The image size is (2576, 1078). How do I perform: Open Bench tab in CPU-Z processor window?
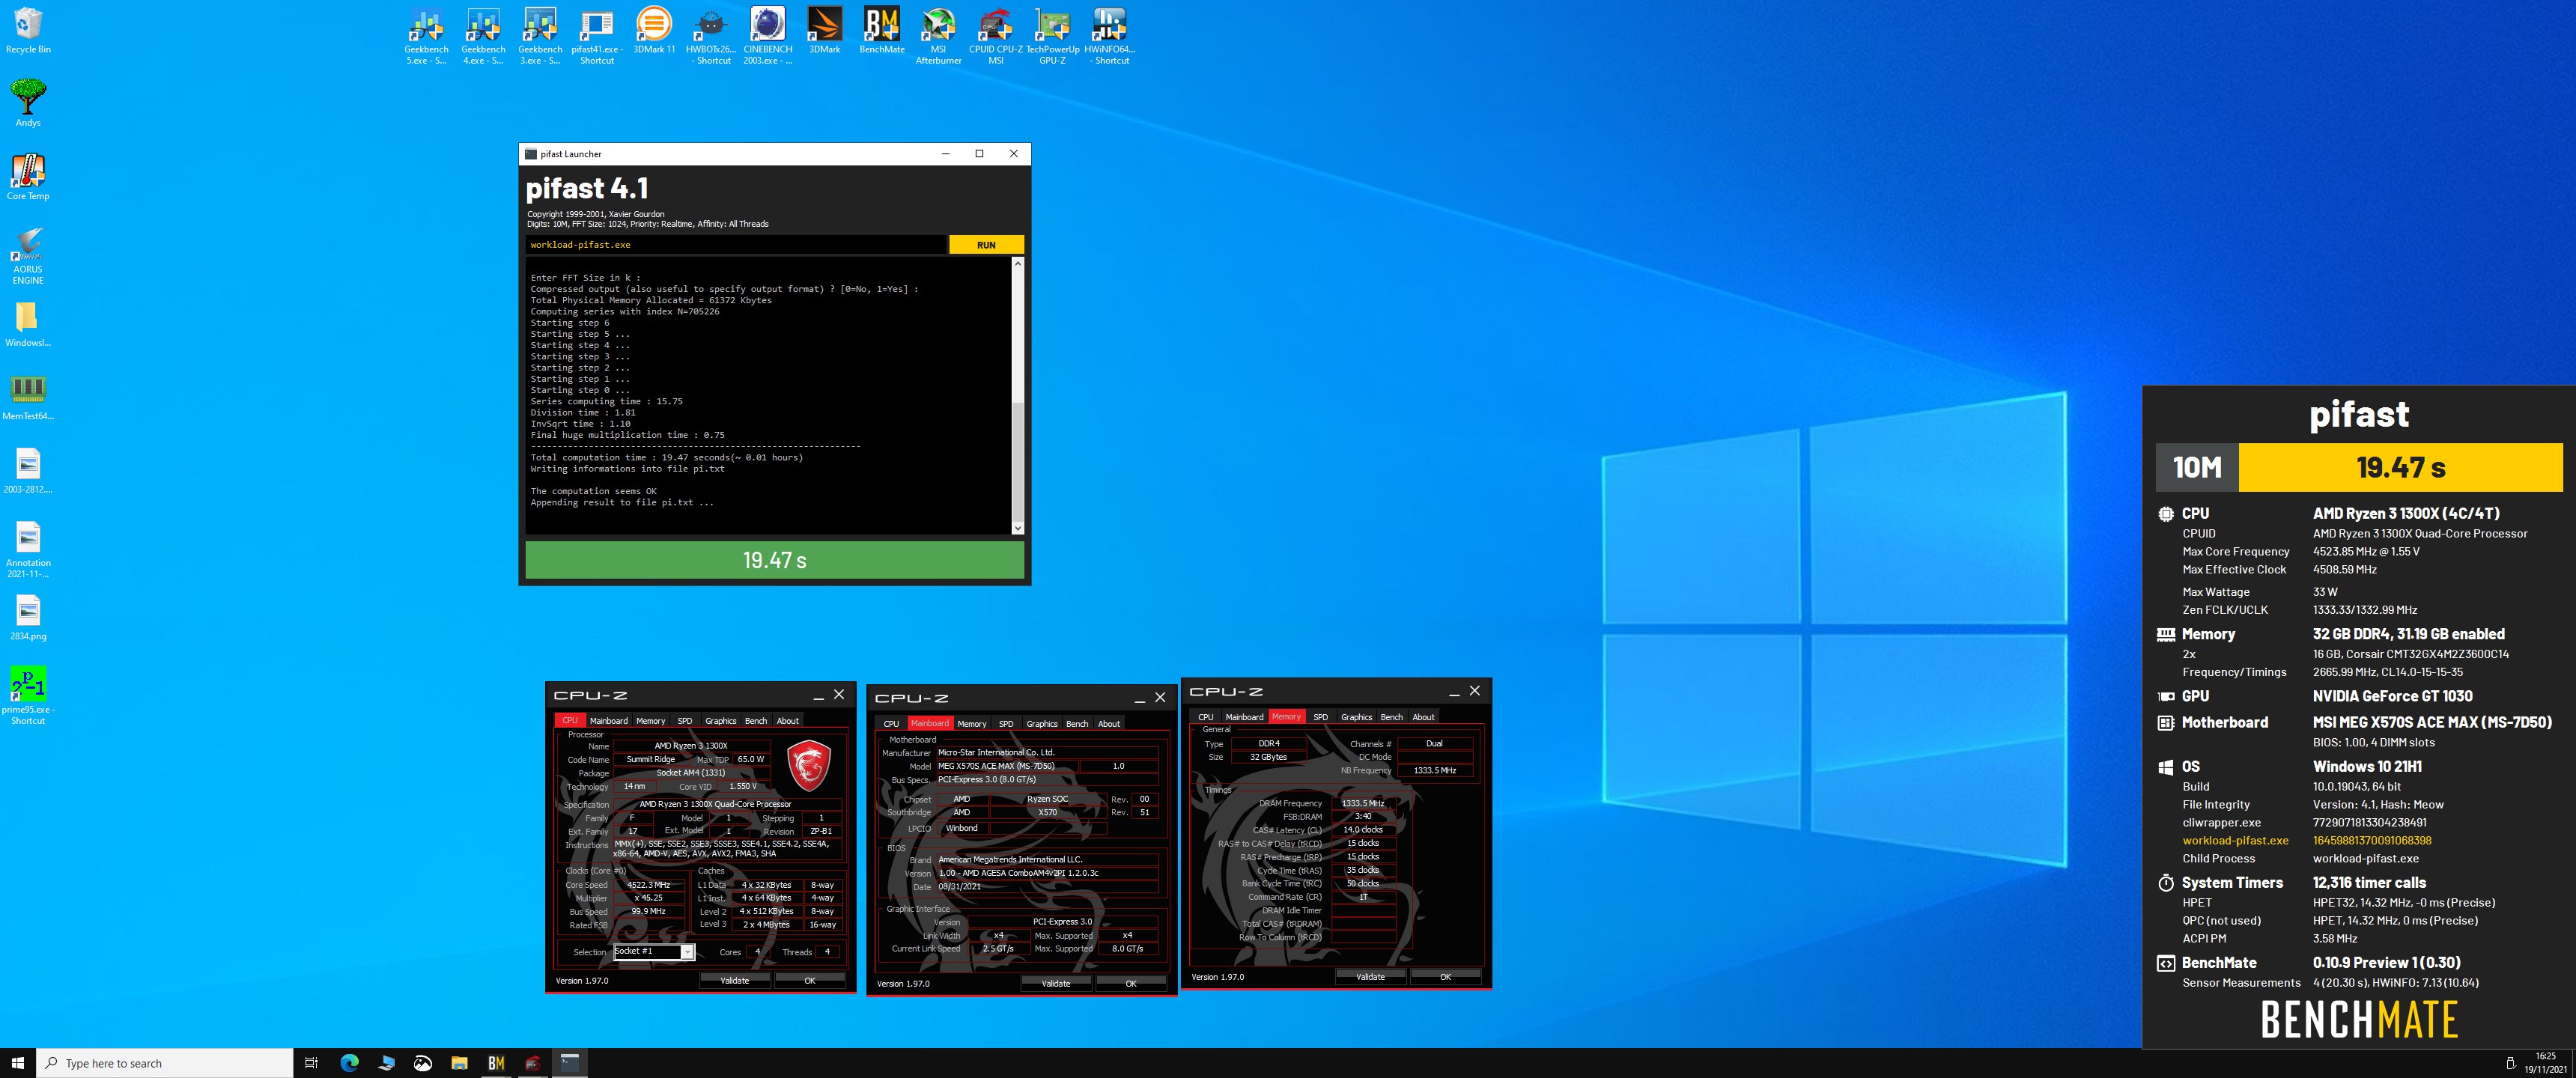click(756, 720)
